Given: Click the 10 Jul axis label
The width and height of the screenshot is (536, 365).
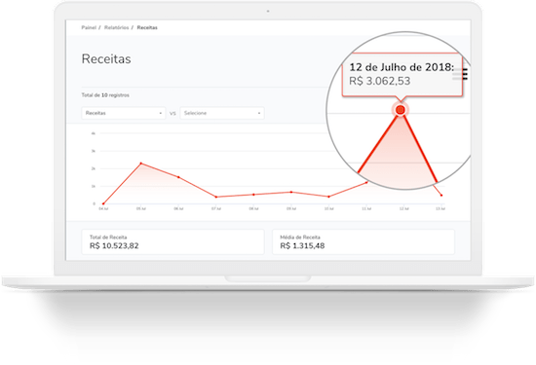Looking at the screenshot, I should (x=328, y=208).
